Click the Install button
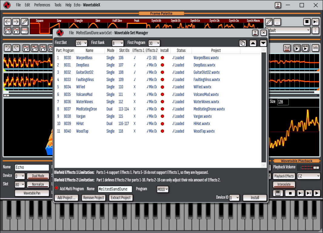This screenshot has height=233, width=323. (255, 198)
